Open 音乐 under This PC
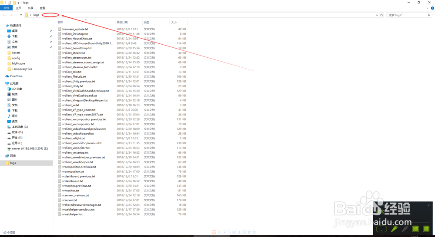 (x=15, y=116)
